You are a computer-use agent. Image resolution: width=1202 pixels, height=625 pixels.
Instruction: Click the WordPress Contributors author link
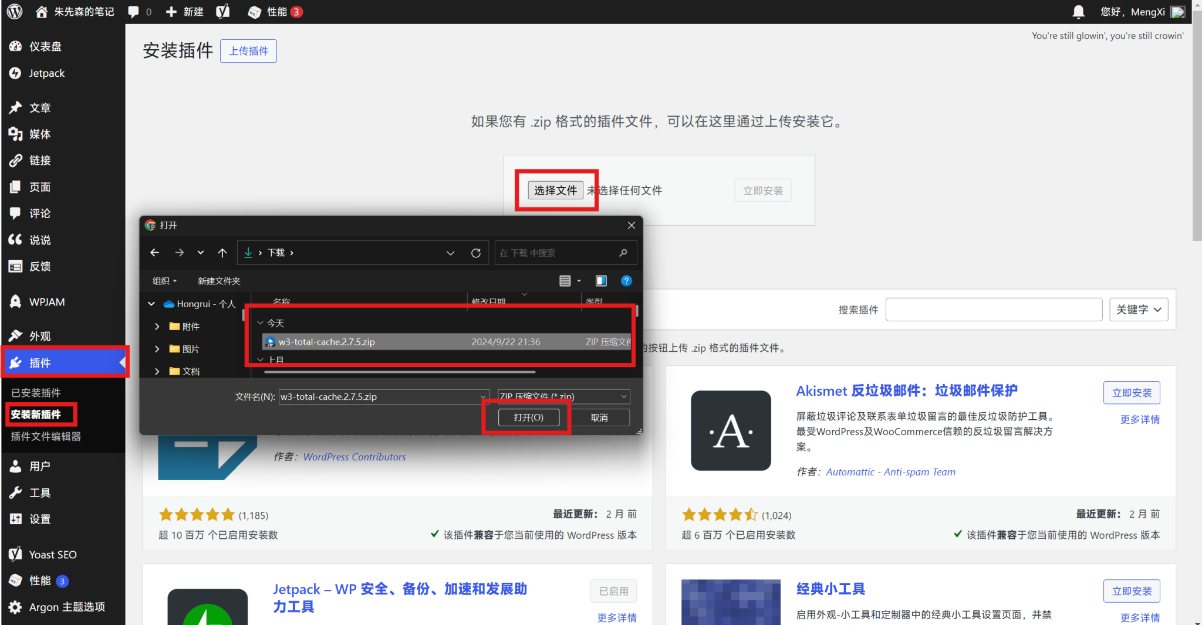pos(354,457)
